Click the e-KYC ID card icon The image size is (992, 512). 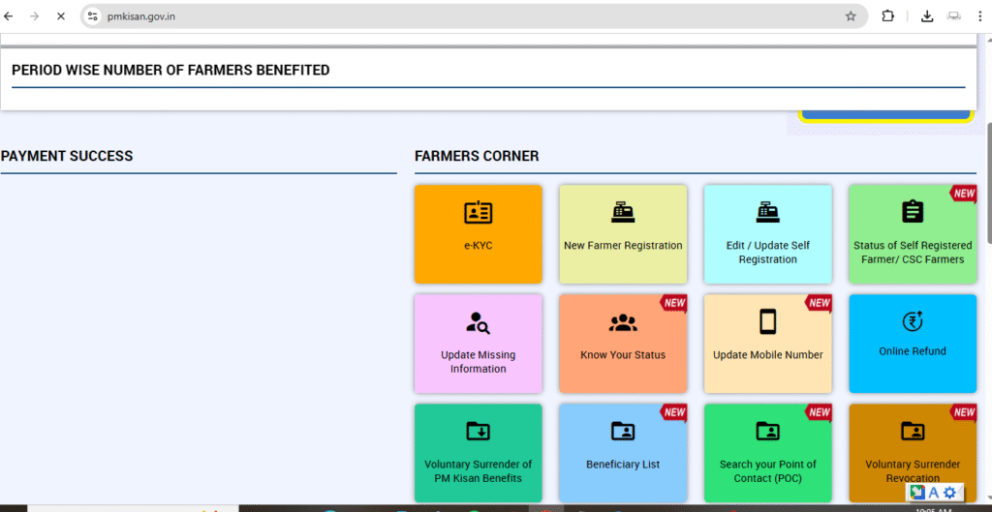(478, 213)
